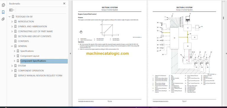Go to the INTRODUCTION bookmark

click(x=26, y=22)
